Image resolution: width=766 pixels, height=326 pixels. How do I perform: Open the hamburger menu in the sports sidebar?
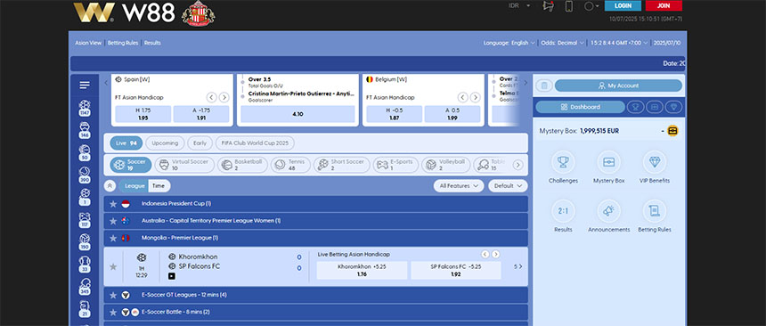[x=85, y=86]
